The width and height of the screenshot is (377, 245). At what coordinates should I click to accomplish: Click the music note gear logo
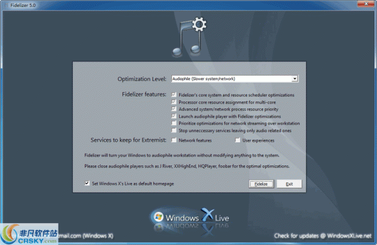(190, 37)
